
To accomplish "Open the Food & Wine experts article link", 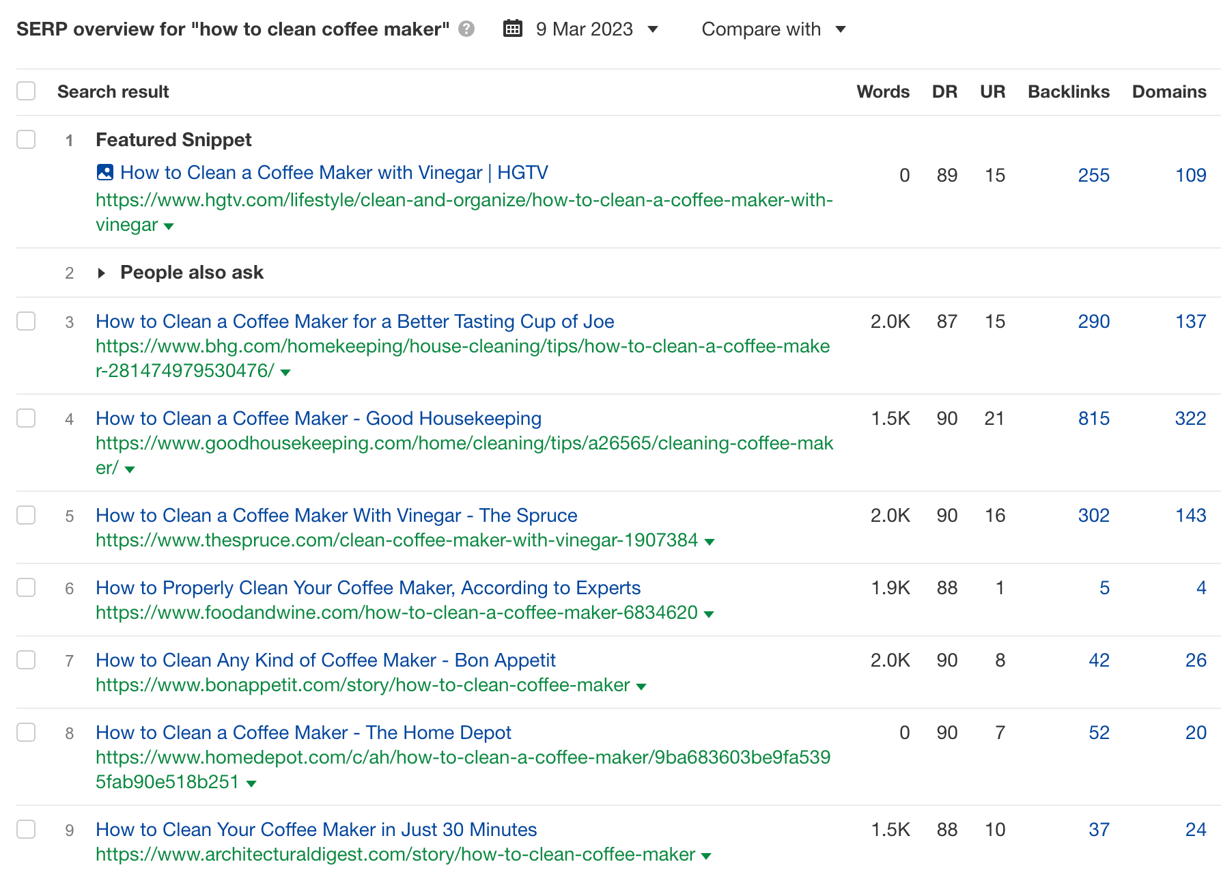I will [x=369, y=587].
